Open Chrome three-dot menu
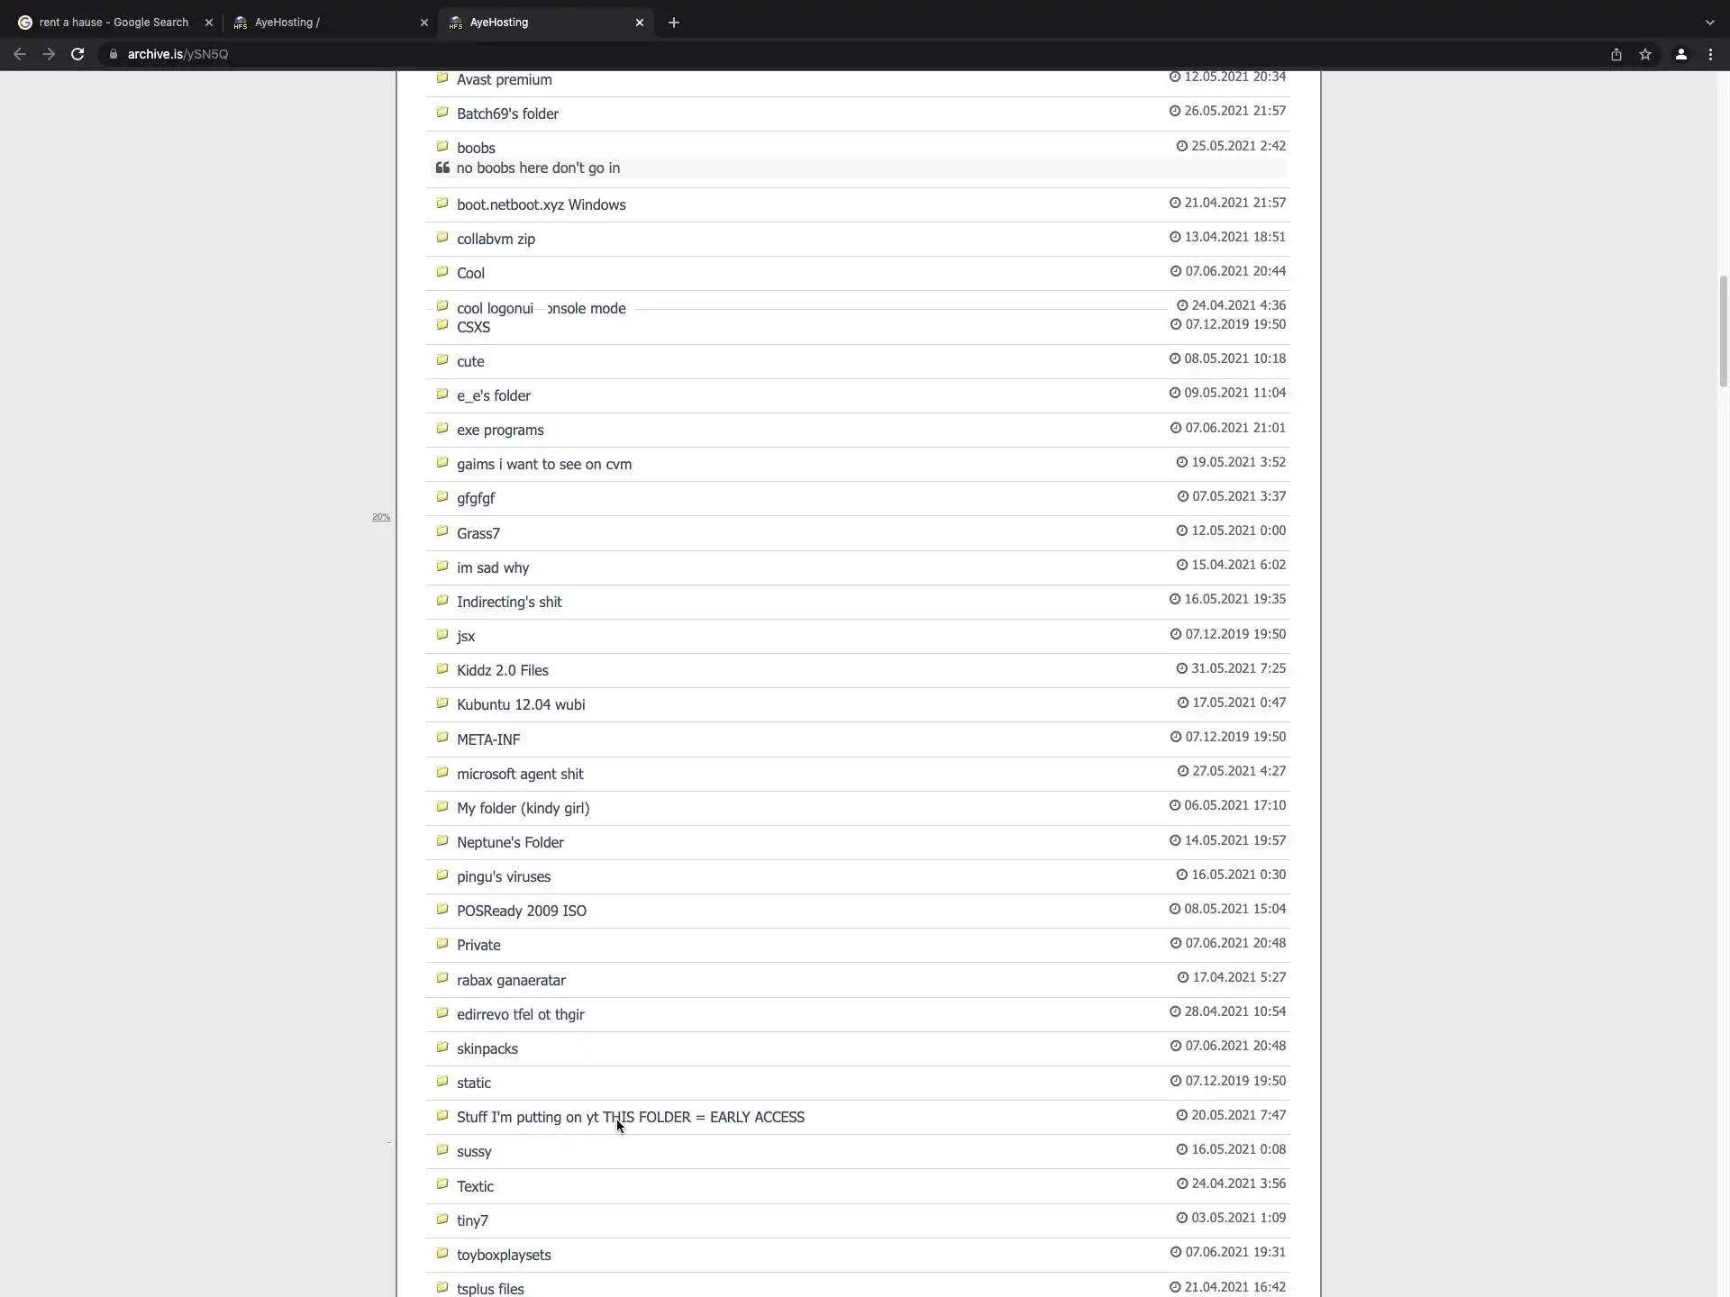The height and width of the screenshot is (1297, 1730). [x=1711, y=54]
